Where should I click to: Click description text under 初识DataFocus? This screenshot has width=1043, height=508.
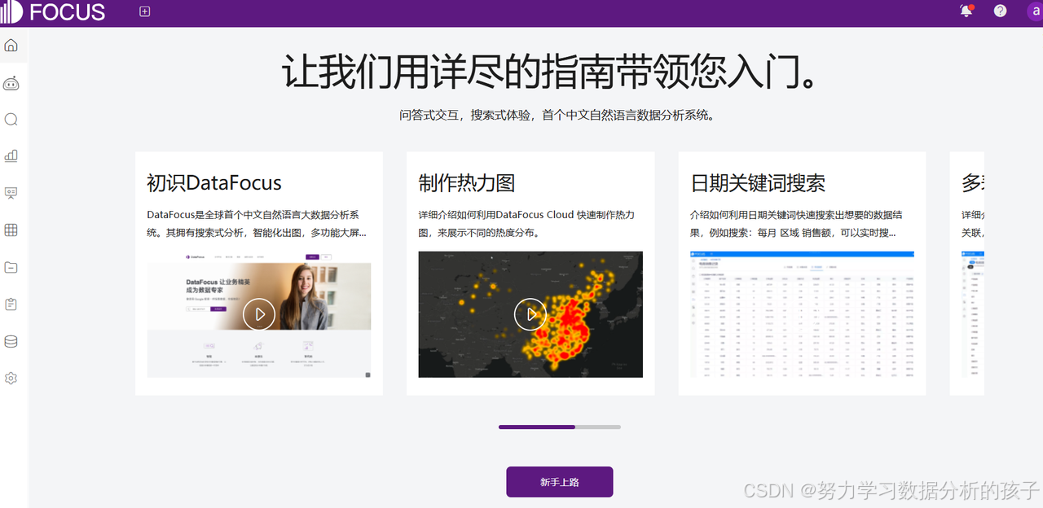(x=257, y=224)
